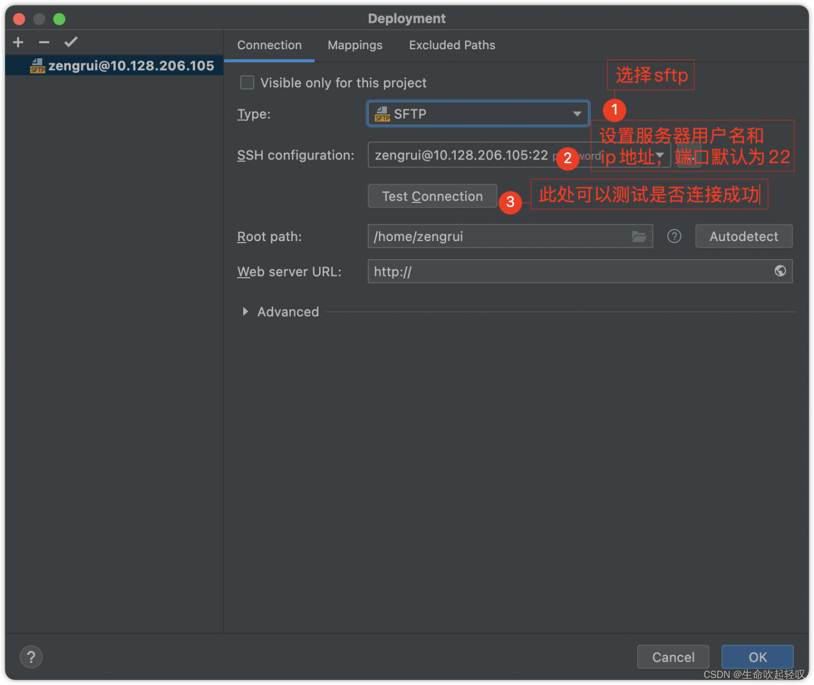
Task: Confirm settings with OK button
Action: (x=757, y=657)
